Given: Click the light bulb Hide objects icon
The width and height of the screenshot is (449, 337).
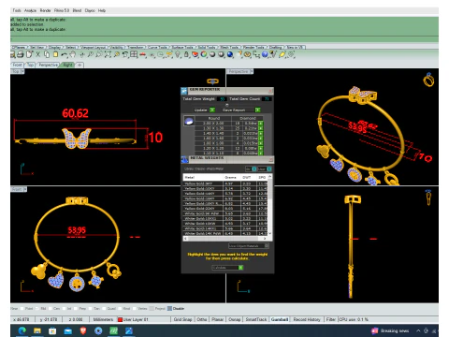Looking at the screenshot, I should click(x=178, y=54).
